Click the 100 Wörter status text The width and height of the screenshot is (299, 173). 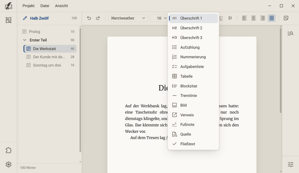click(28, 168)
